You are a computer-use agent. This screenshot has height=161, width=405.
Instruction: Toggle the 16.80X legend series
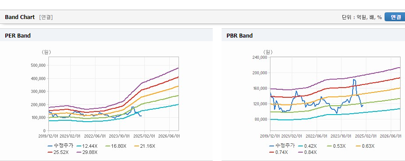pos(116,146)
